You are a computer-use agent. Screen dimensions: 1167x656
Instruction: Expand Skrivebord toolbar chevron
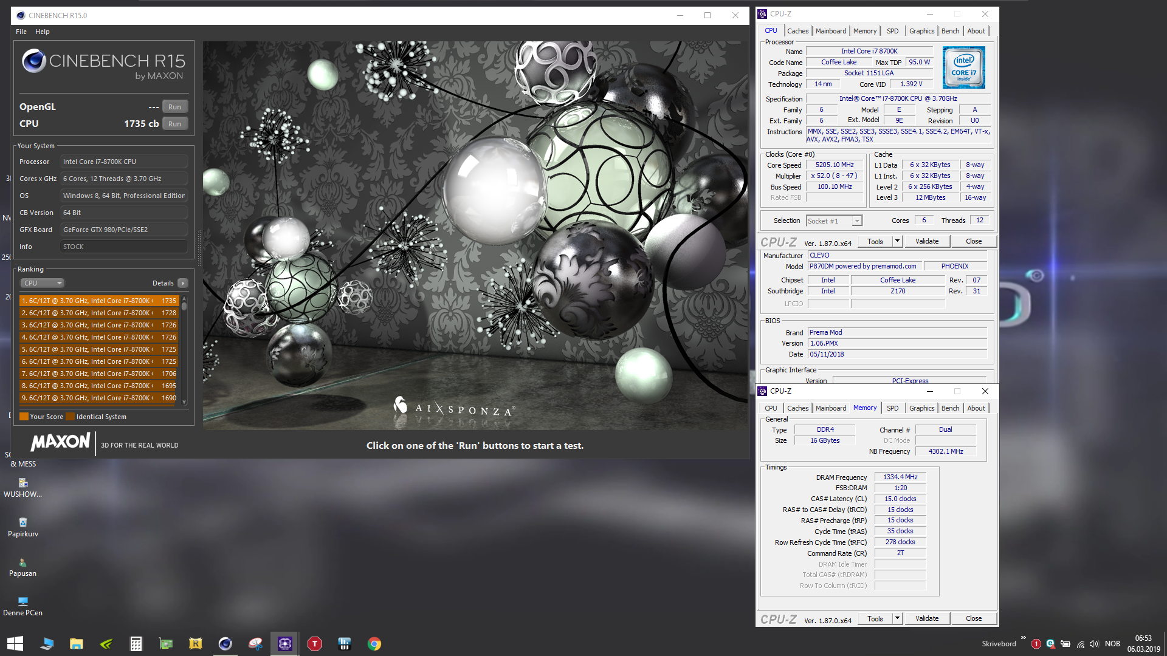pos(1024,638)
